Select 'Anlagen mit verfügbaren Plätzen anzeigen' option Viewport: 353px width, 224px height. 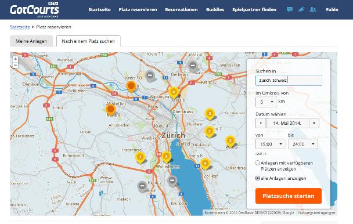258,162
